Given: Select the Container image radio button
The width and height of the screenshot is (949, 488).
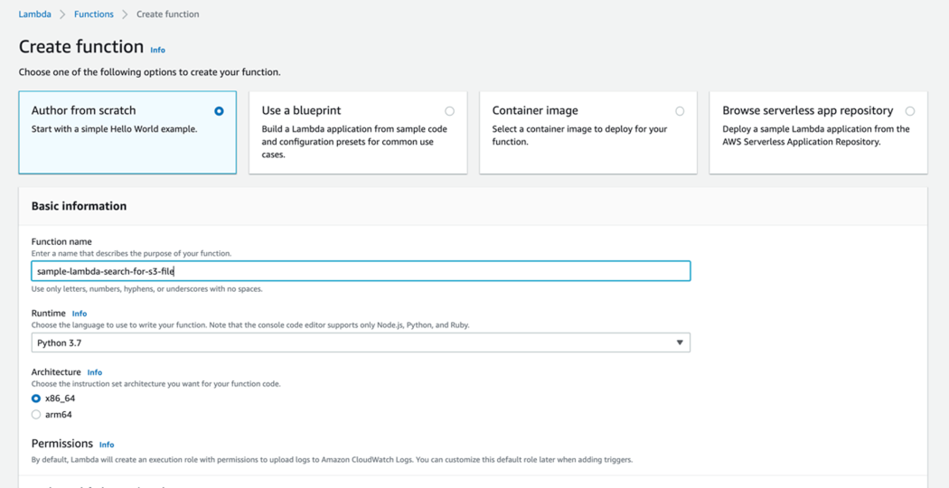Looking at the screenshot, I should [x=680, y=111].
